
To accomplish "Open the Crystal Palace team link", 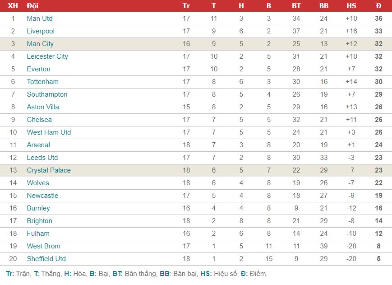I will tap(49, 170).
